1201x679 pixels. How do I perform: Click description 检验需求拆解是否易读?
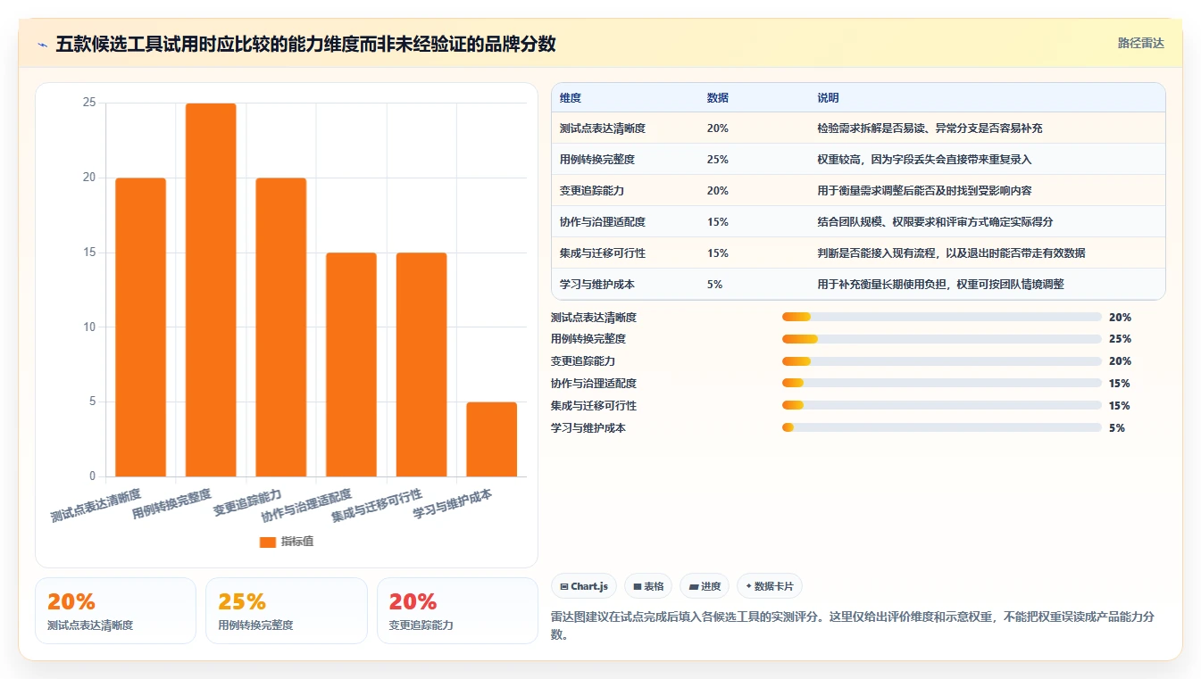pos(930,128)
